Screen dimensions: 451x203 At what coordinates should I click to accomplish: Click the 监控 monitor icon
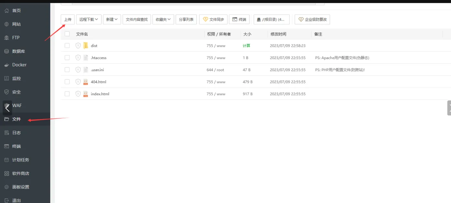pos(7,78)
